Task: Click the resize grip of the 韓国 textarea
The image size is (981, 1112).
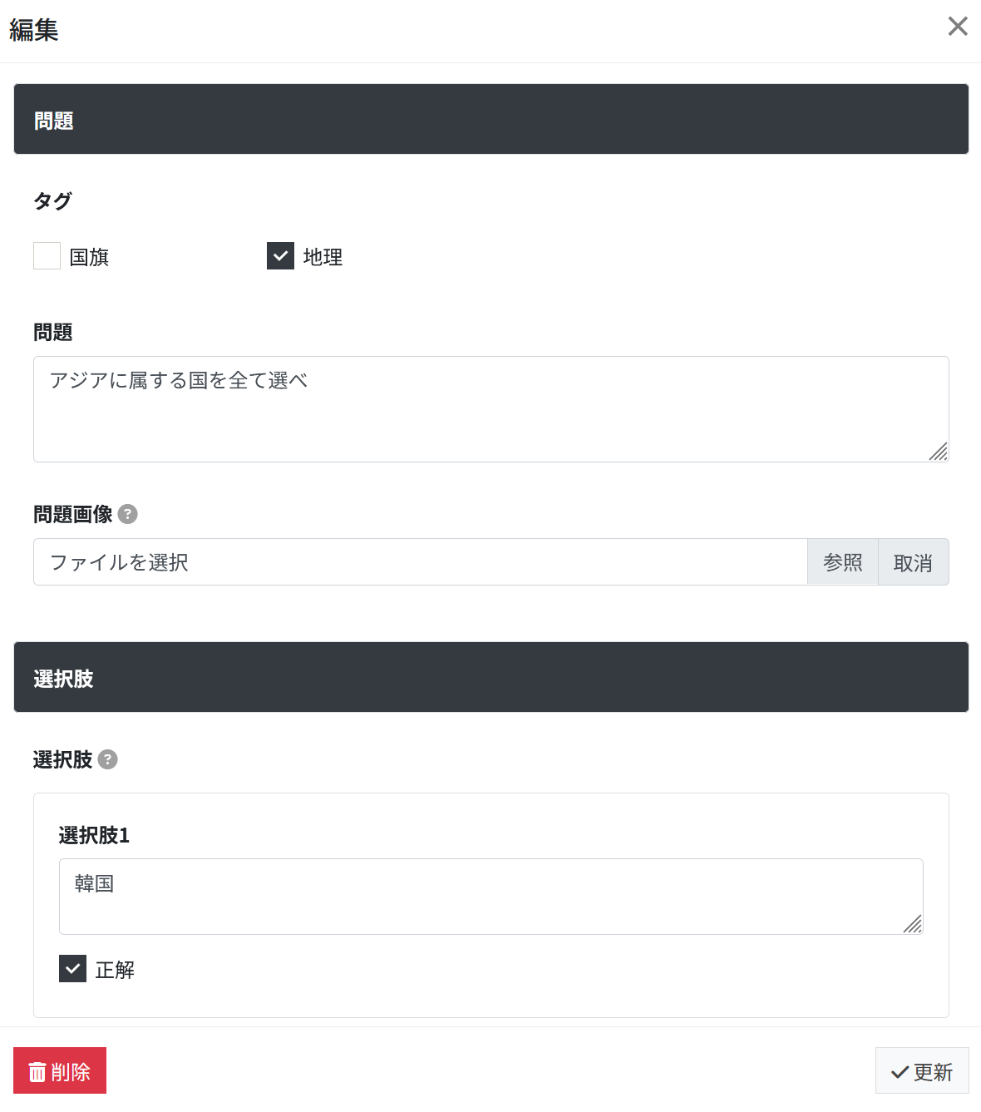Action: [912, 924]
